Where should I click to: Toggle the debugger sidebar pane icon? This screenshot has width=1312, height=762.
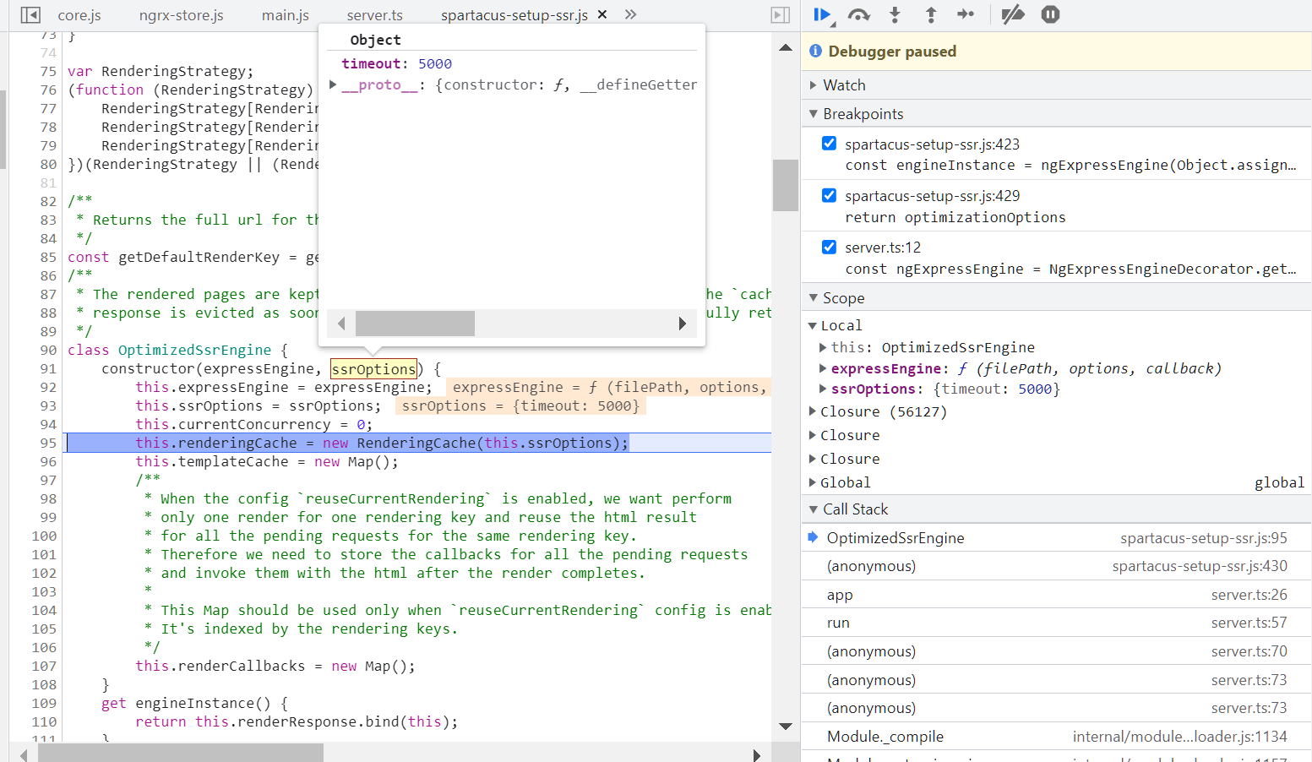(x=781, y=15)
